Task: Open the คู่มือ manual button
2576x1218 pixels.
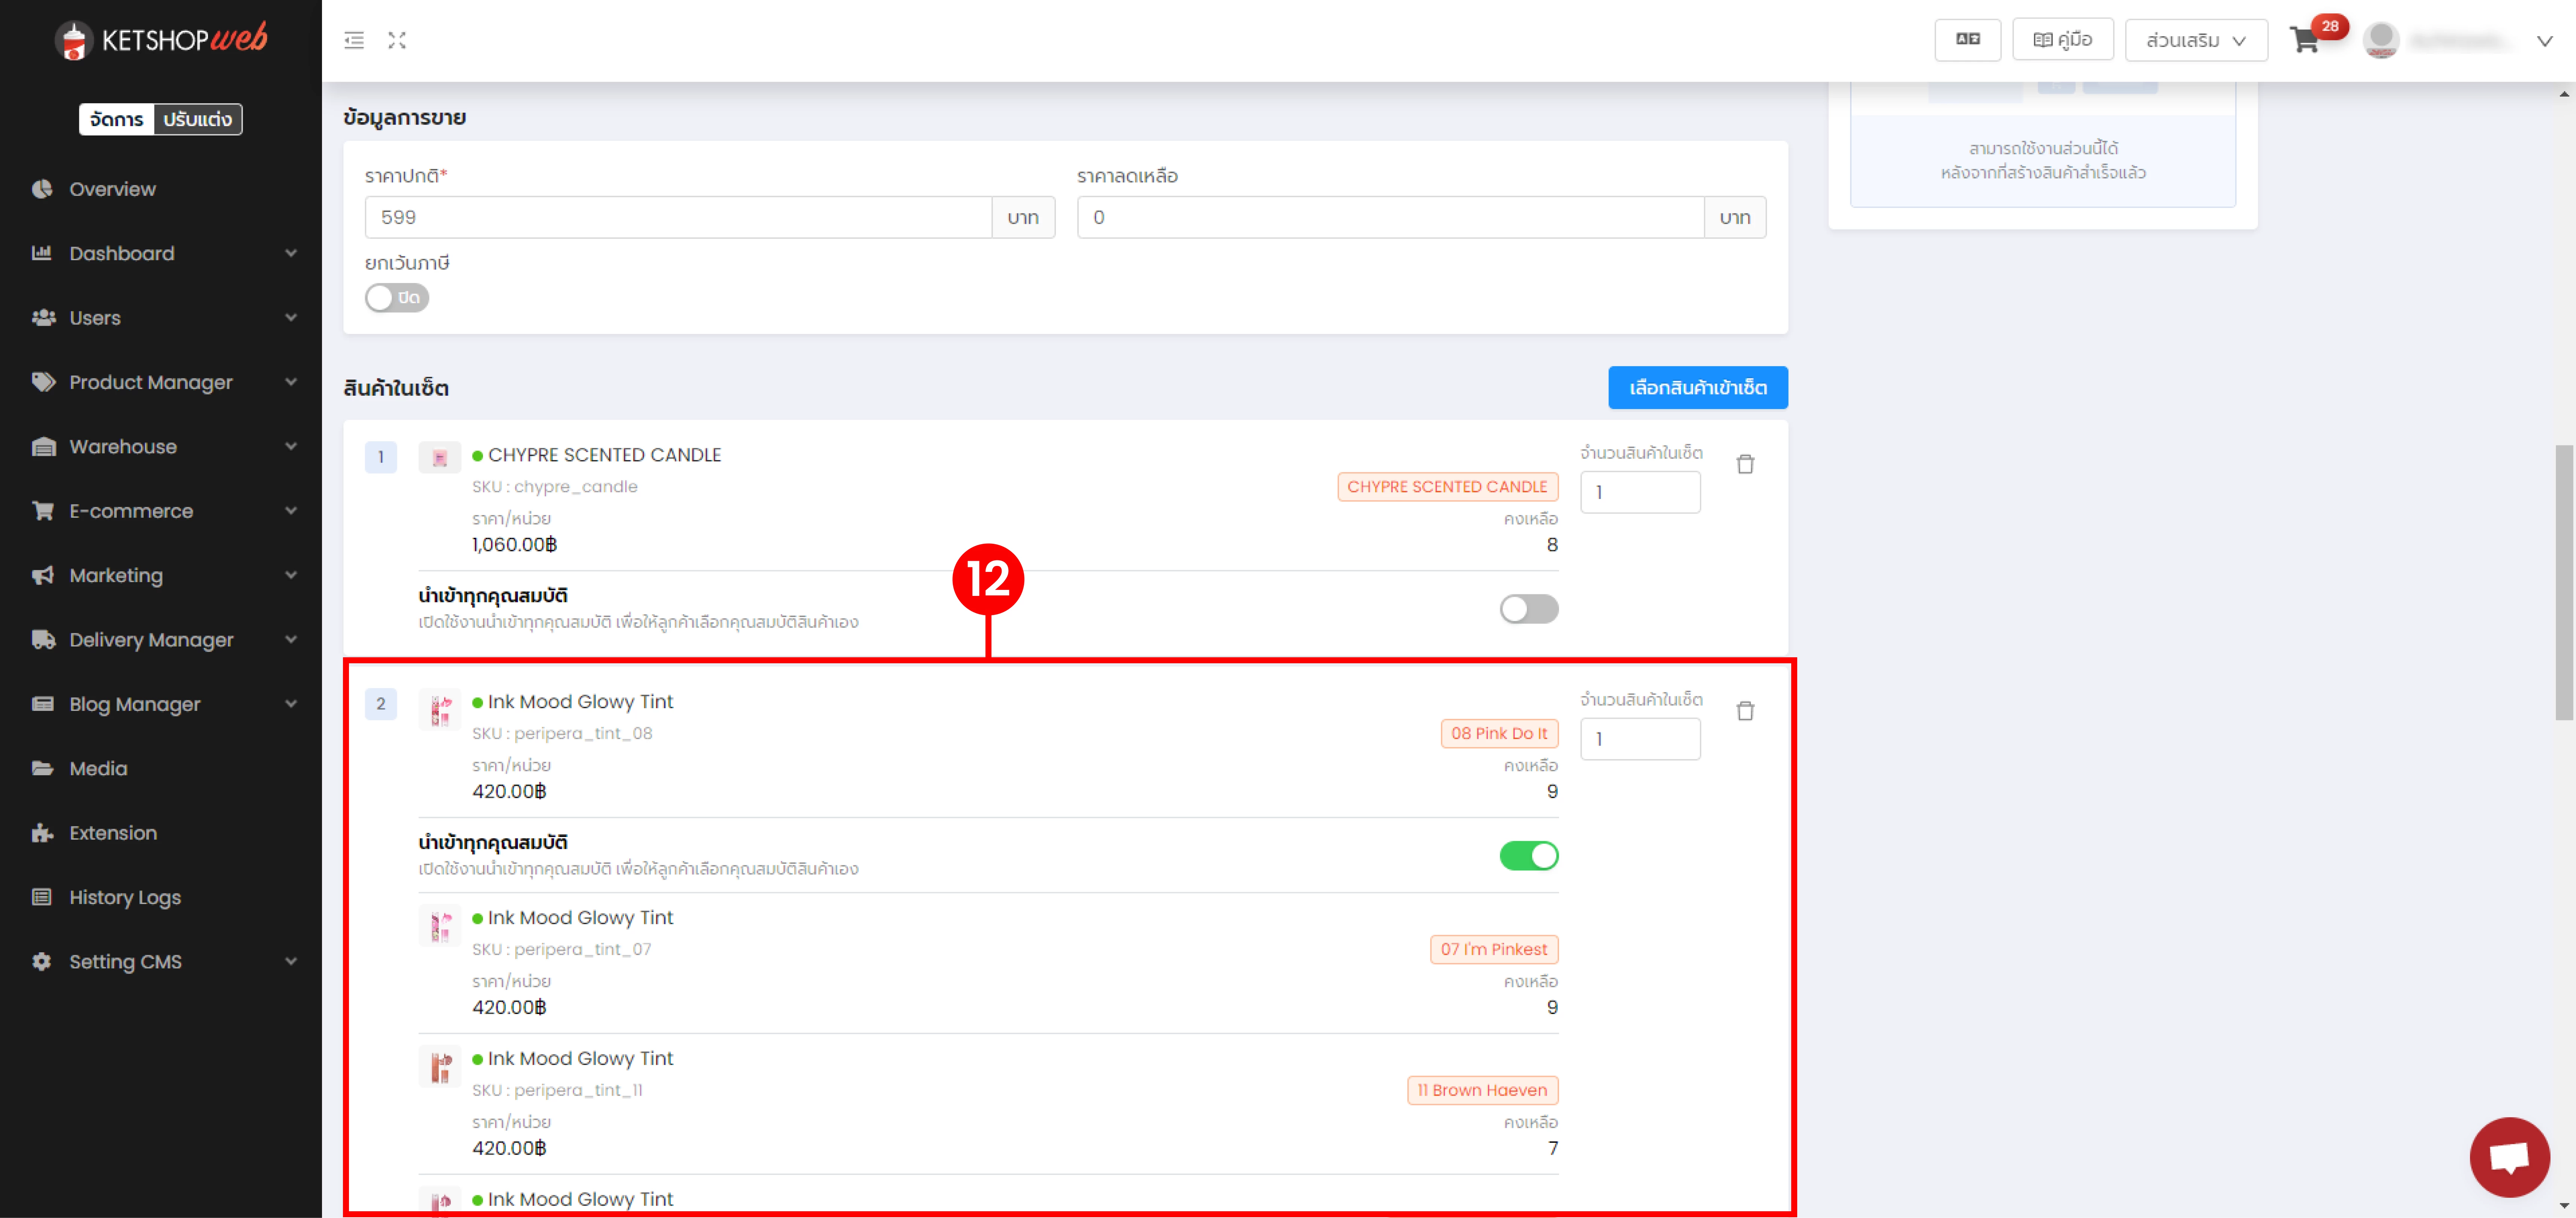Action: (2063, 40)
